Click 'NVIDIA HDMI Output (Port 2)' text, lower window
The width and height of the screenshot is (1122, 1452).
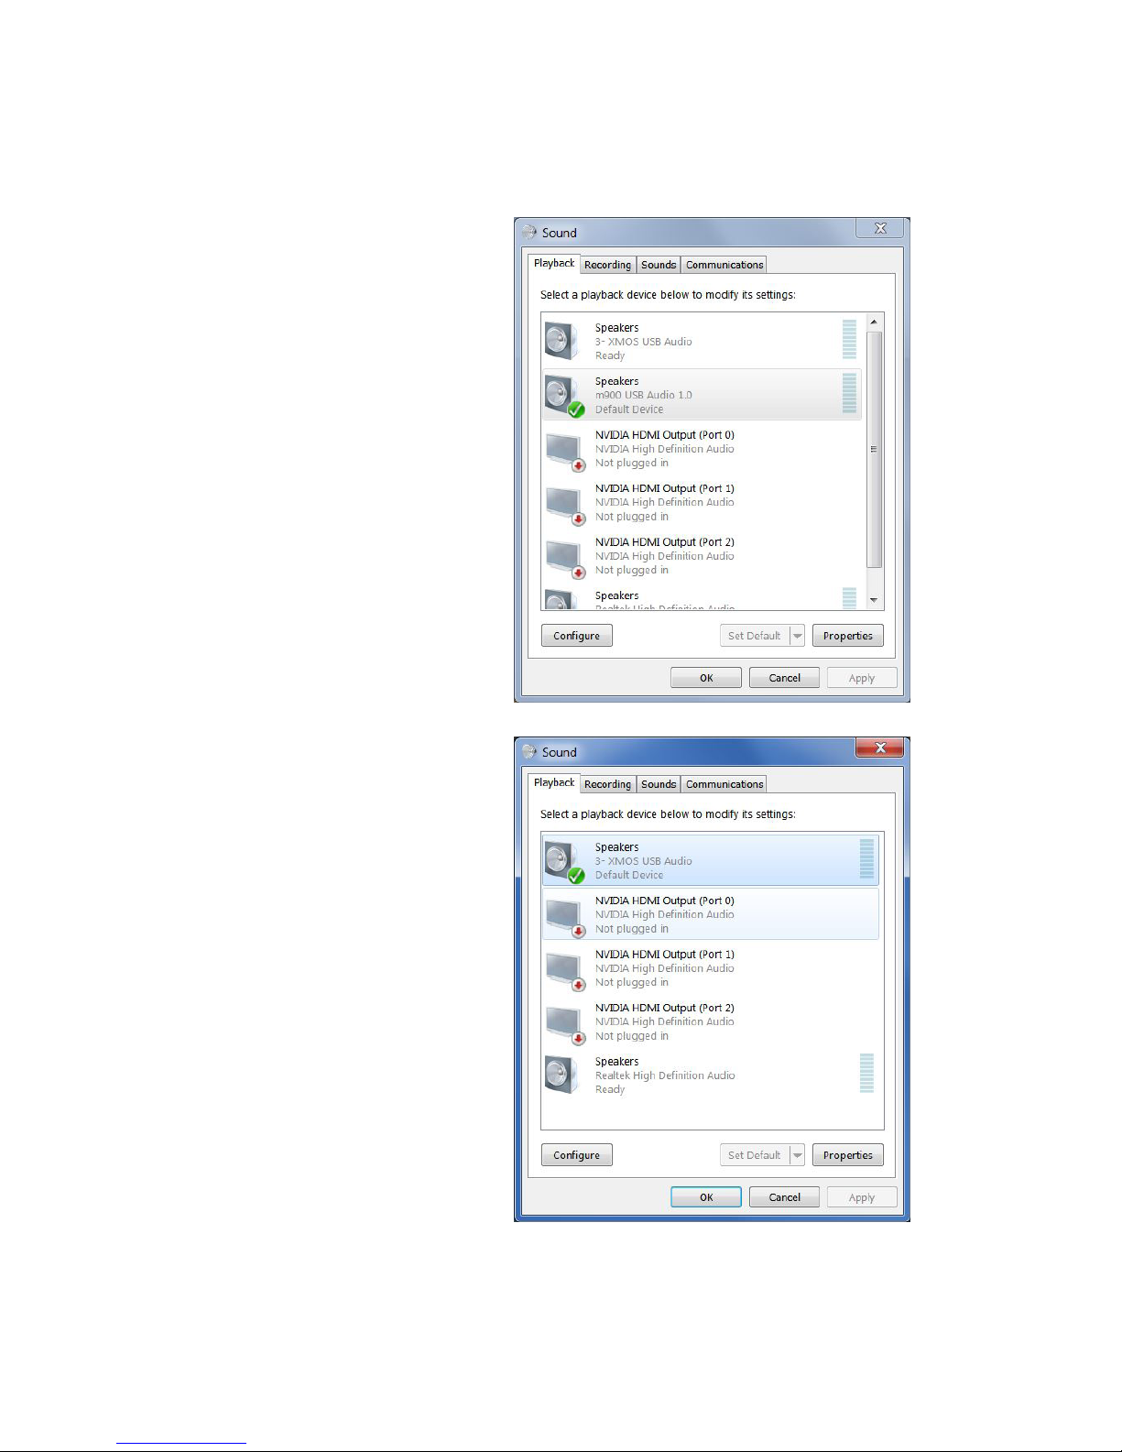click(664, 1008)
